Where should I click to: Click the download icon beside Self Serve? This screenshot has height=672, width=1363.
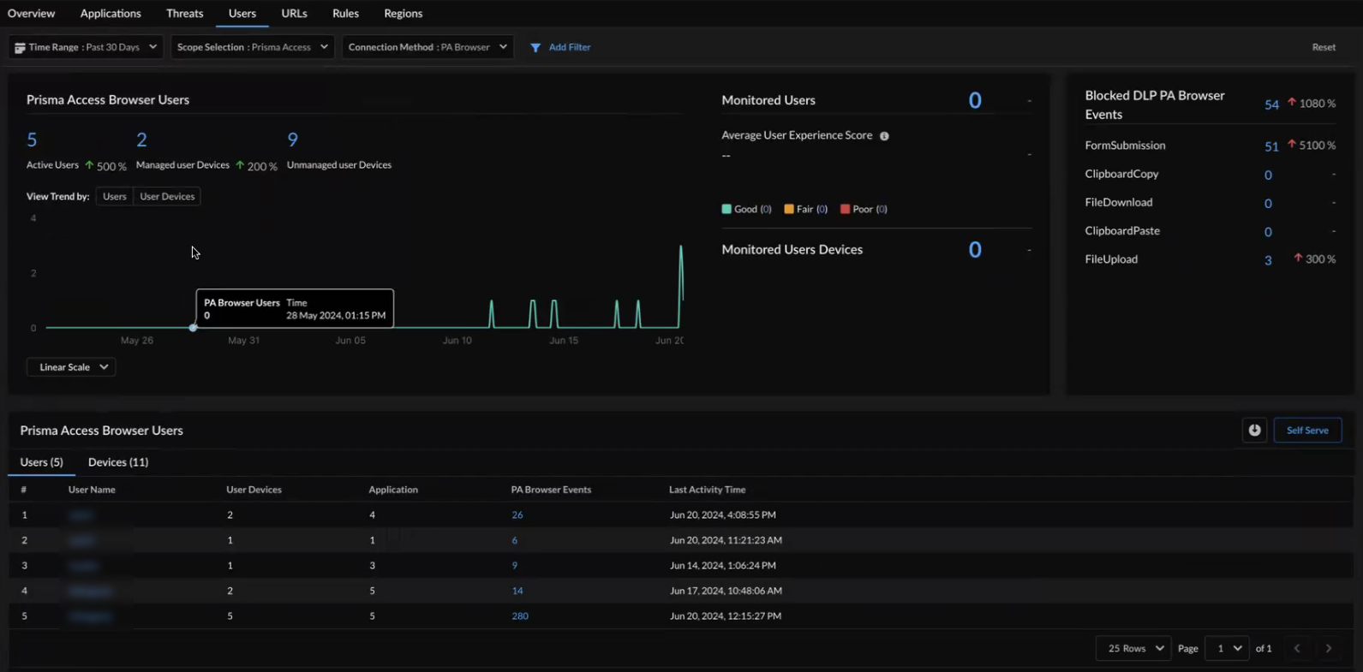tap(1254, 431)
